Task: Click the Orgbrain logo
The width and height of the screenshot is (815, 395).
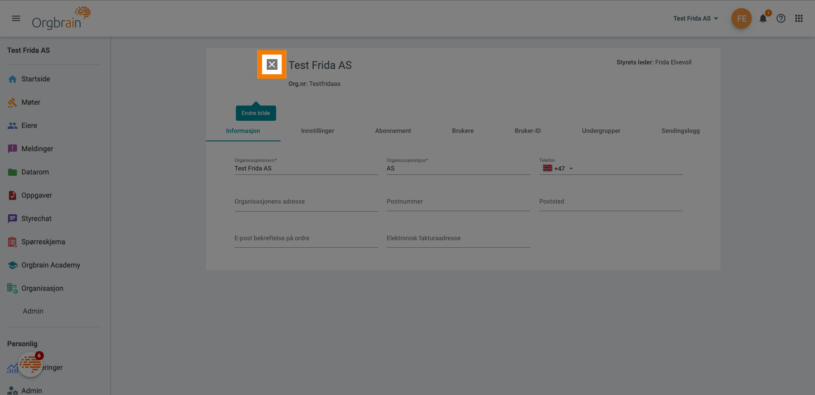Action: 61,18
